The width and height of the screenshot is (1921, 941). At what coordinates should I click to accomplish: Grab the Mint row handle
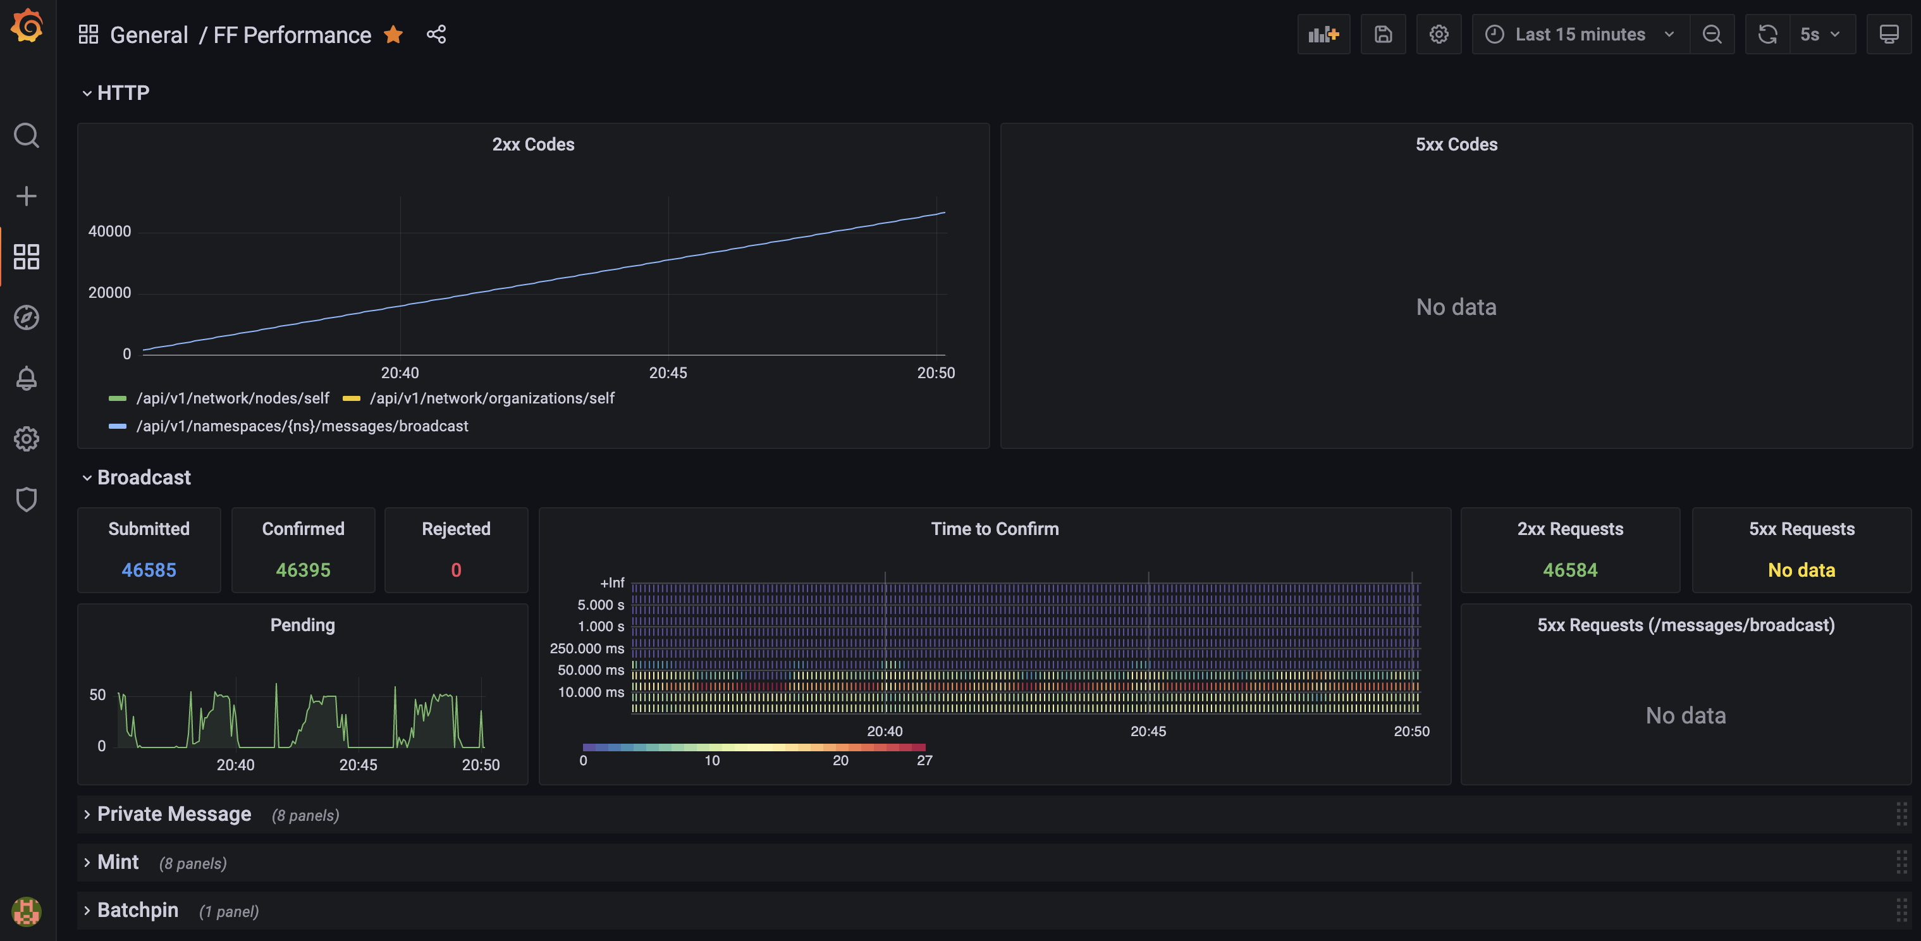pyautogui.click(x=1901, y=863)
